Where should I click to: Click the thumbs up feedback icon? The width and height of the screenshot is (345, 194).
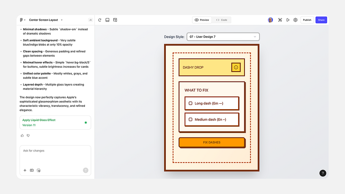[22, 135]
